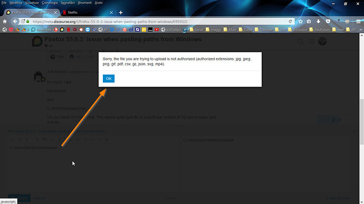Save page to Pocket toolbar icon

[x=328, y=22]
